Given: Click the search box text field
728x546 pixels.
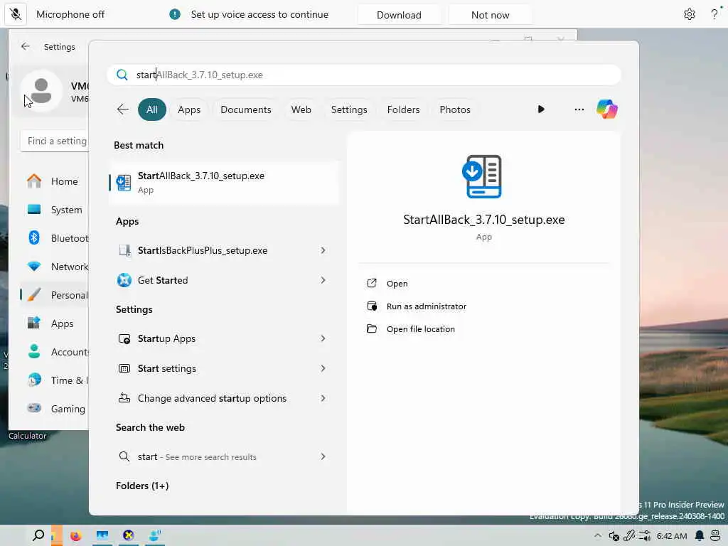Looking at the screenshot, I should click(x=364, y=75).
